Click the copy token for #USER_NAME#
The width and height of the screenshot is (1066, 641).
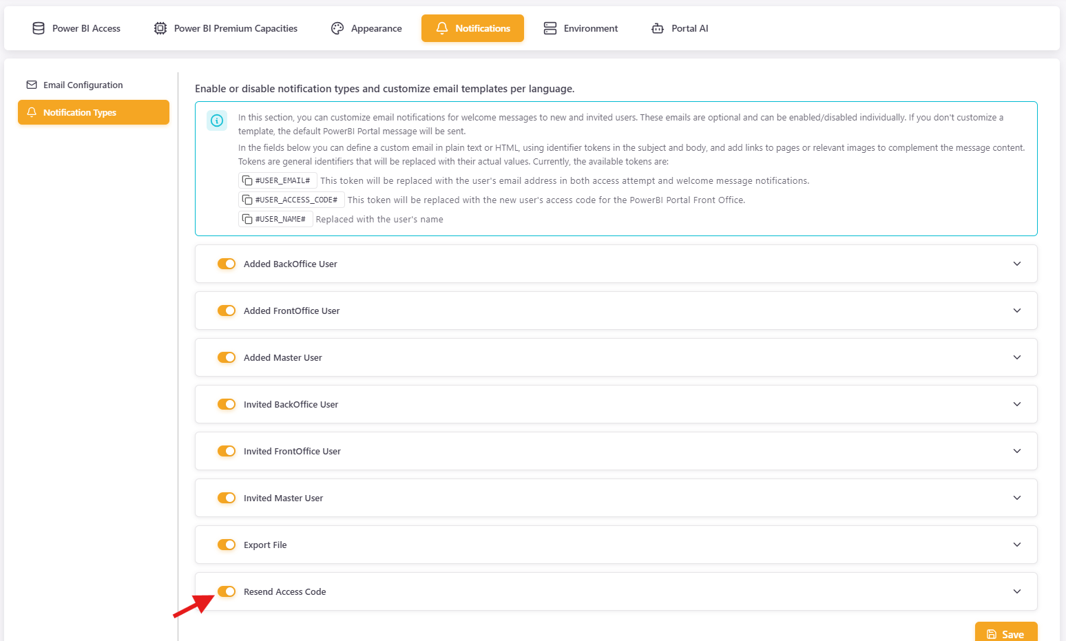pos(247,218)
